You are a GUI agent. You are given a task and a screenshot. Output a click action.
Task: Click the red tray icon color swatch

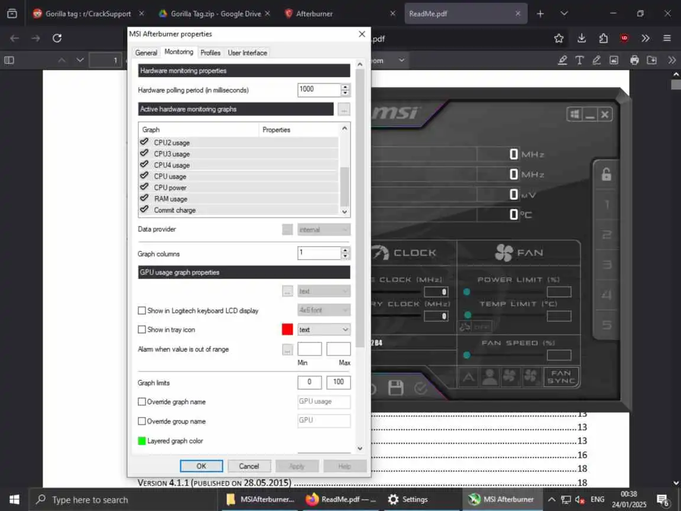pos(287,329)
